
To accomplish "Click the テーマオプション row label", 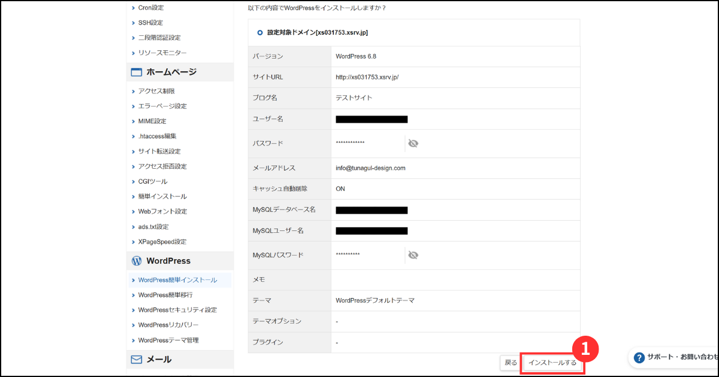I will (277, 321).
